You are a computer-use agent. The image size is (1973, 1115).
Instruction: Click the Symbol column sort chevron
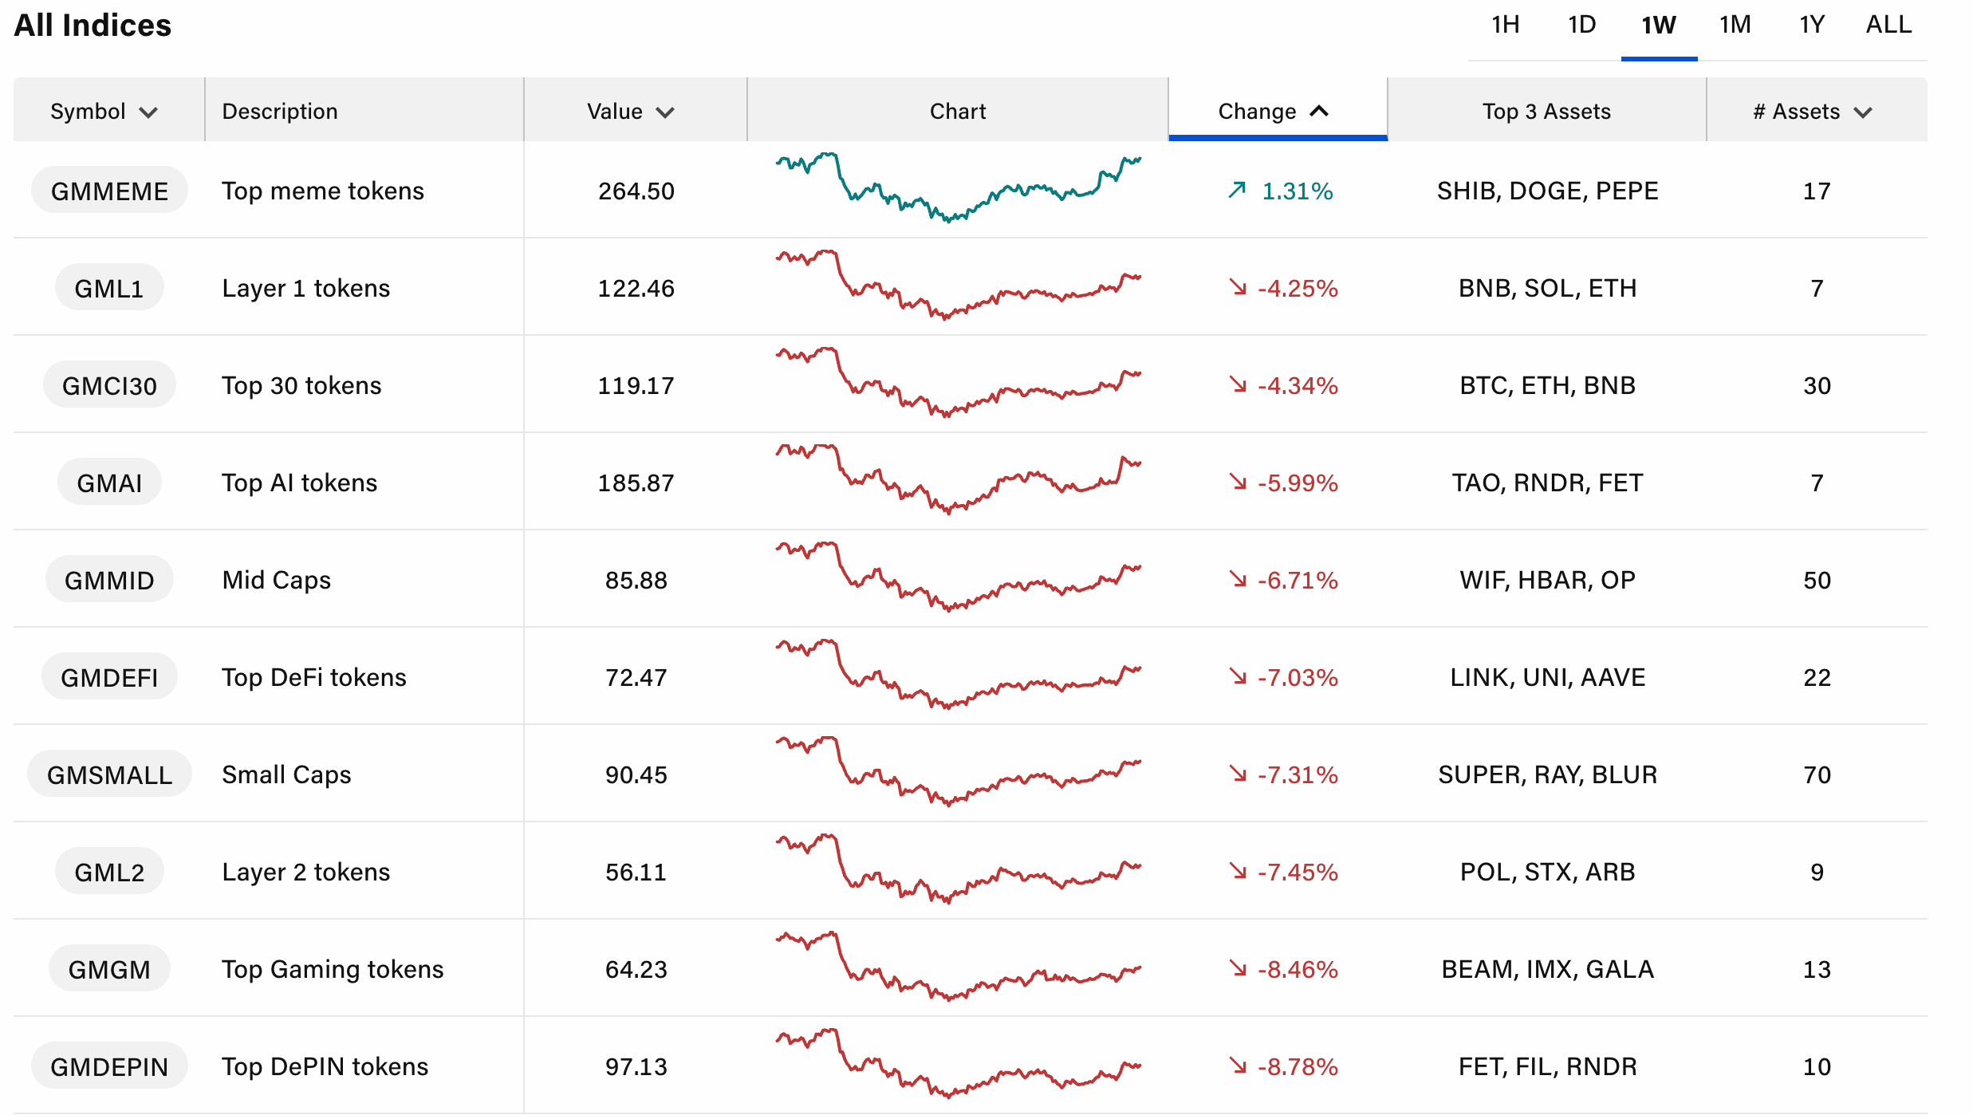coord(148,112)
